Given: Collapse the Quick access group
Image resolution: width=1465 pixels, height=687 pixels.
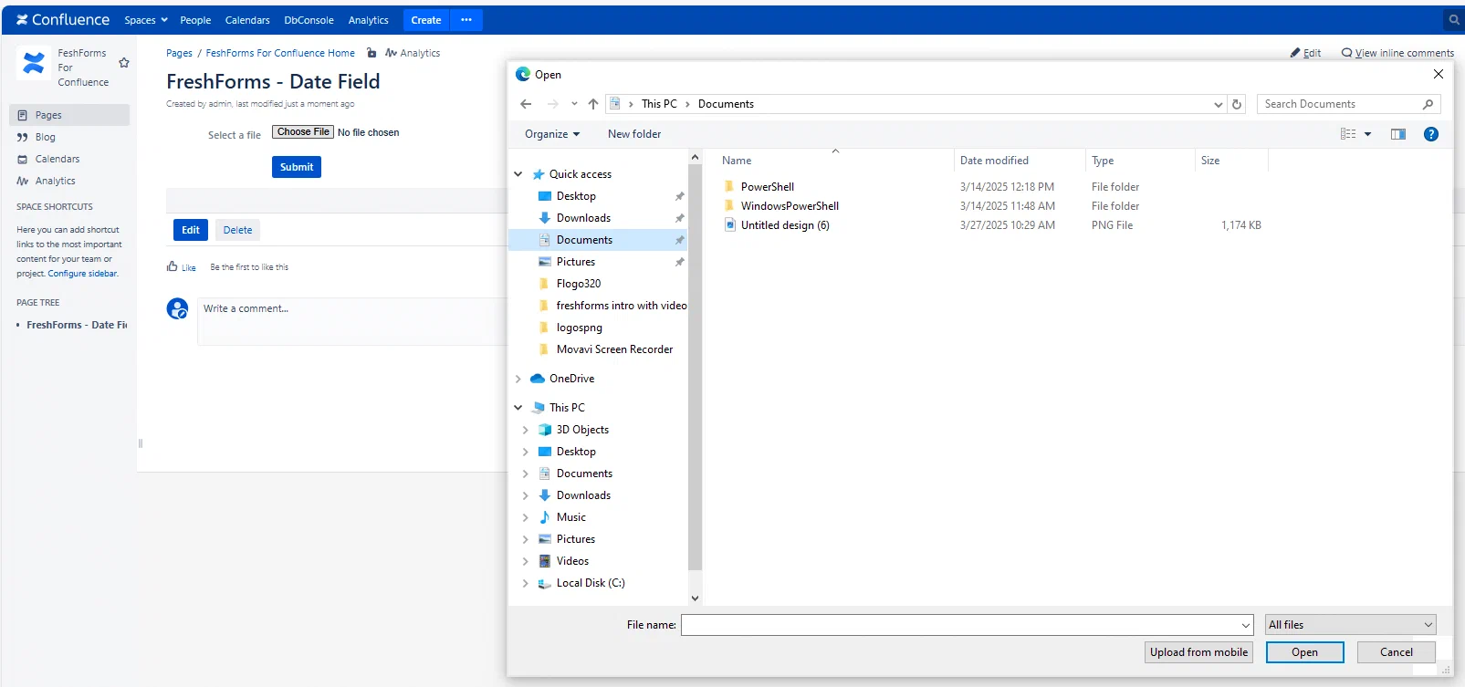Looking at the screenshot, I should 518,174.
